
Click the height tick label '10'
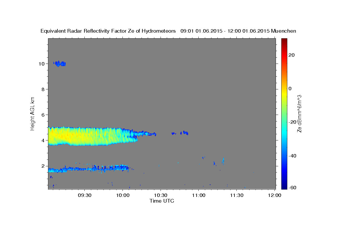[42, 64]
